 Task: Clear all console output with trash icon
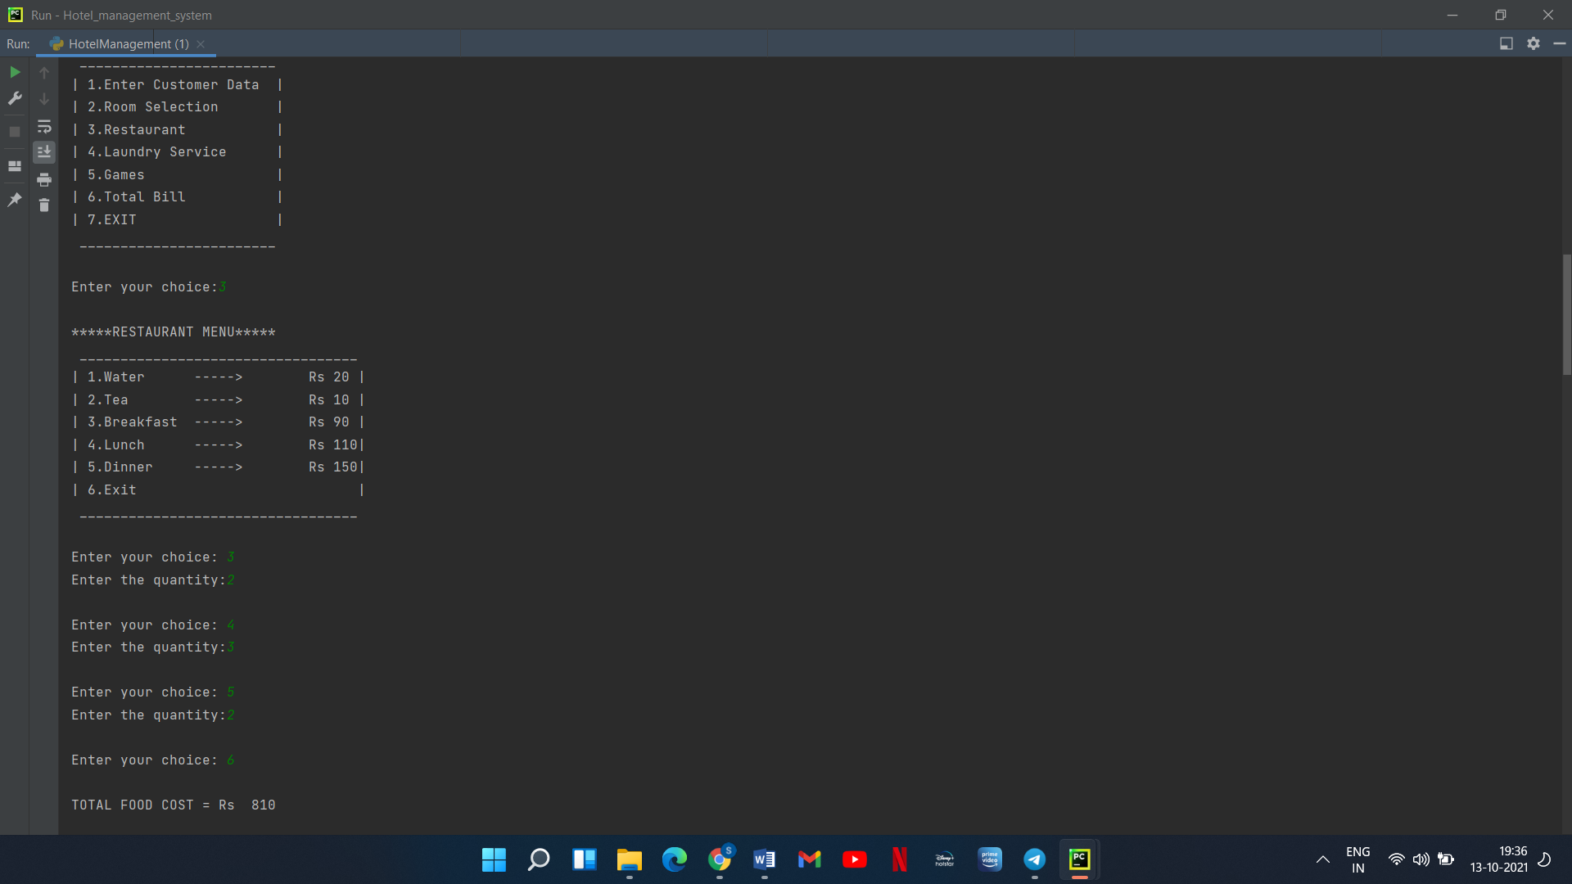[44, 205]
